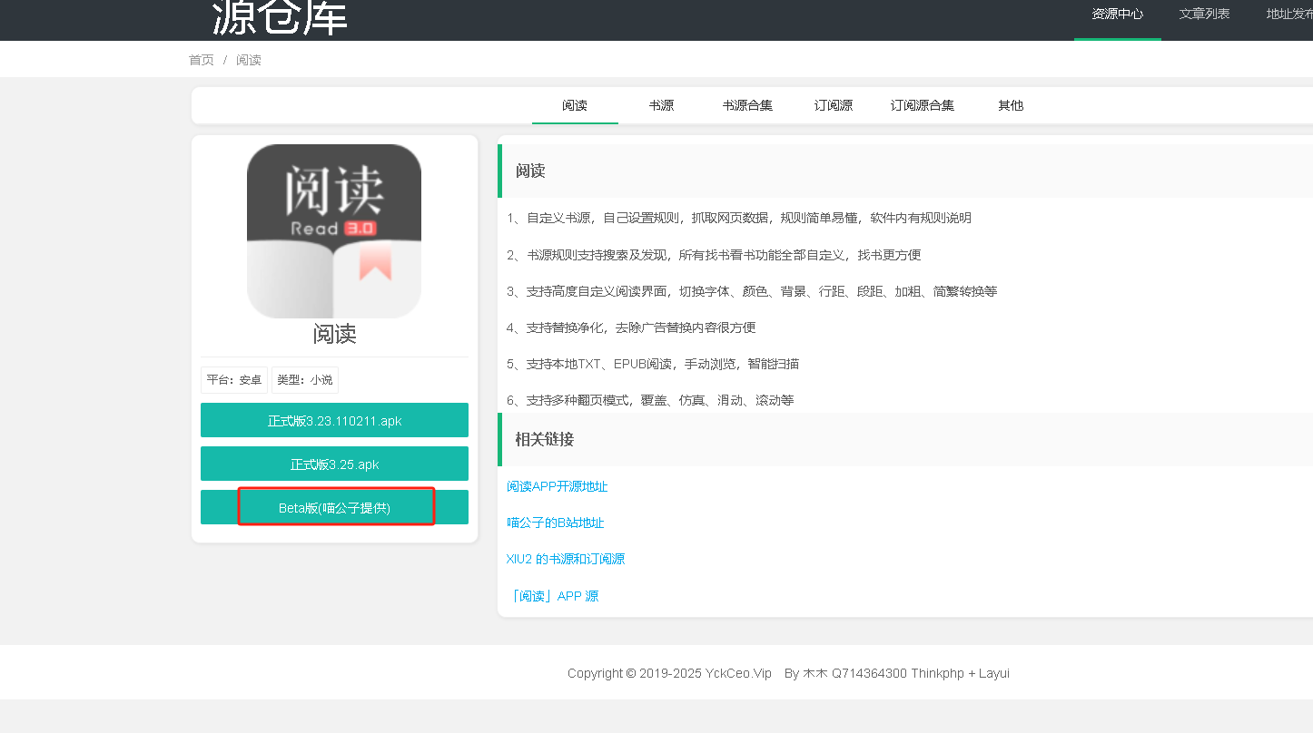
Task: Open XIU2 的书源和订阅源 link
Action: [566, 559]
